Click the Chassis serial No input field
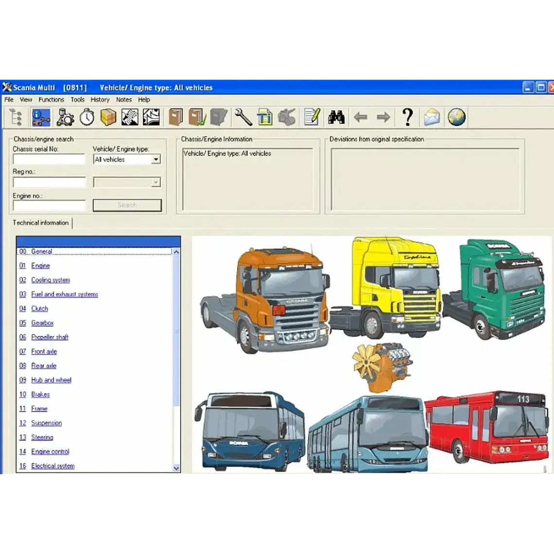This screenshot has height=554, width=554. (x=49, y=159)
